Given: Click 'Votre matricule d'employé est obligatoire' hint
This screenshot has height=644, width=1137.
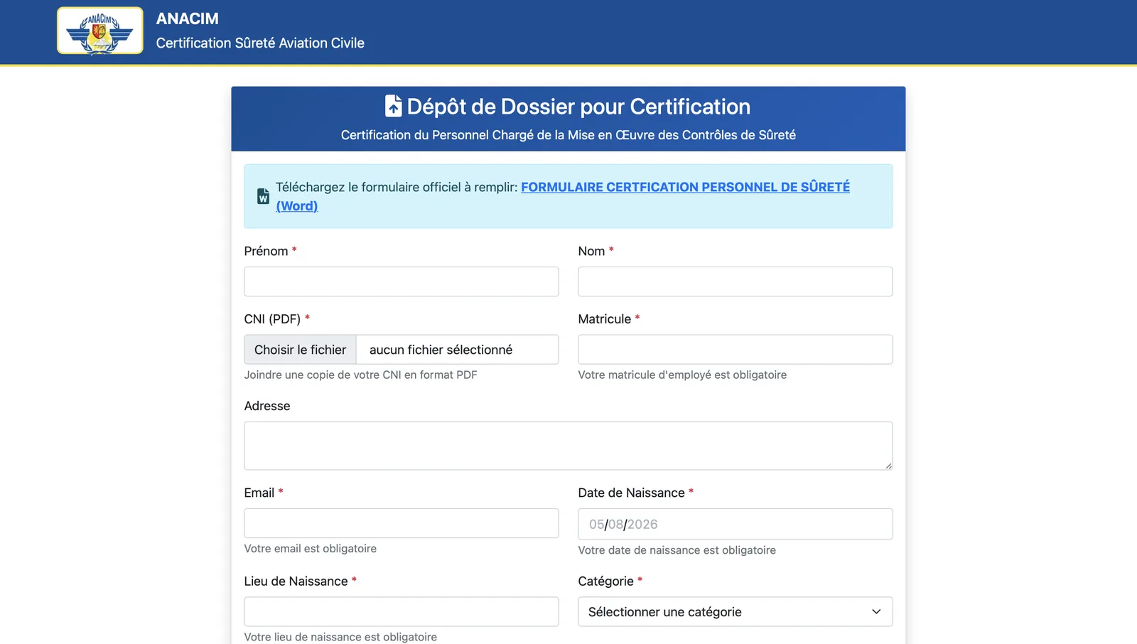Looking at the screenshot, I should click(x=682, y=375).
